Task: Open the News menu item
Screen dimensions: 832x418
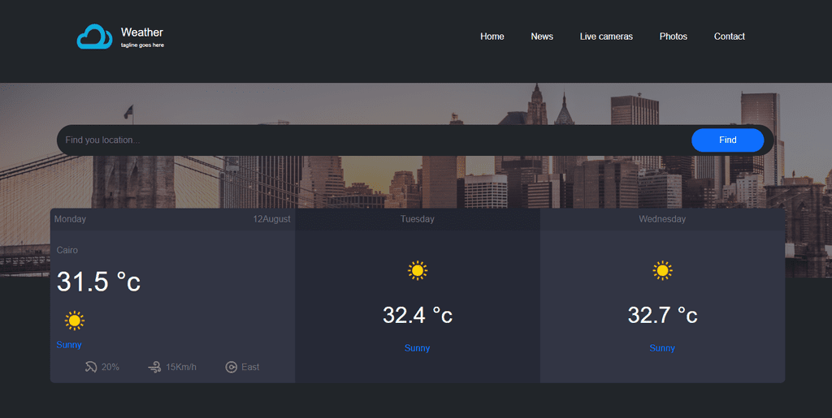Action: coord(542,37)
